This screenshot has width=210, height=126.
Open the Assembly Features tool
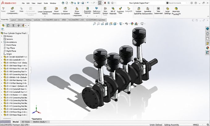[87, 10]
